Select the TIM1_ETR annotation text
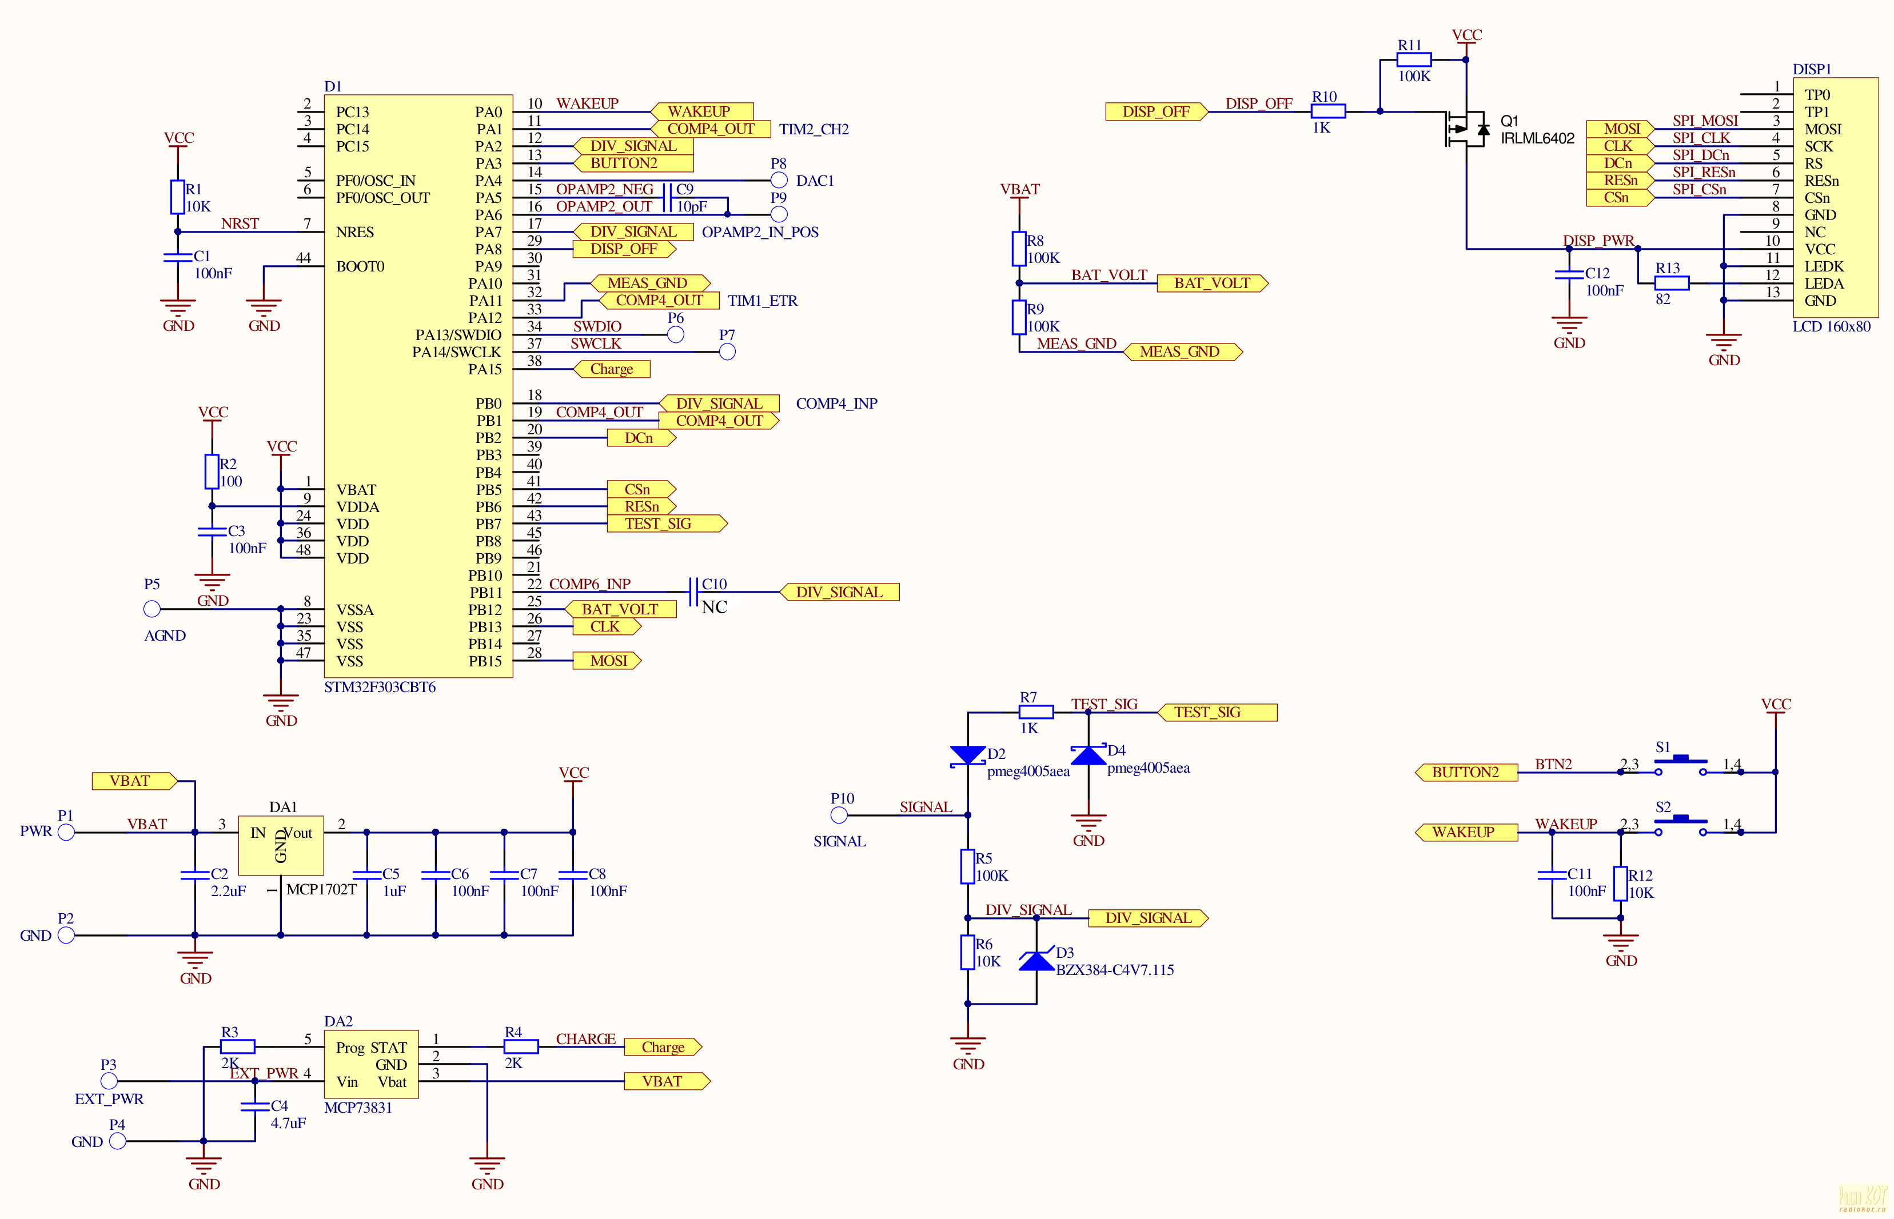Screen dimensions: 1894x1219 [x=761, y=301]
